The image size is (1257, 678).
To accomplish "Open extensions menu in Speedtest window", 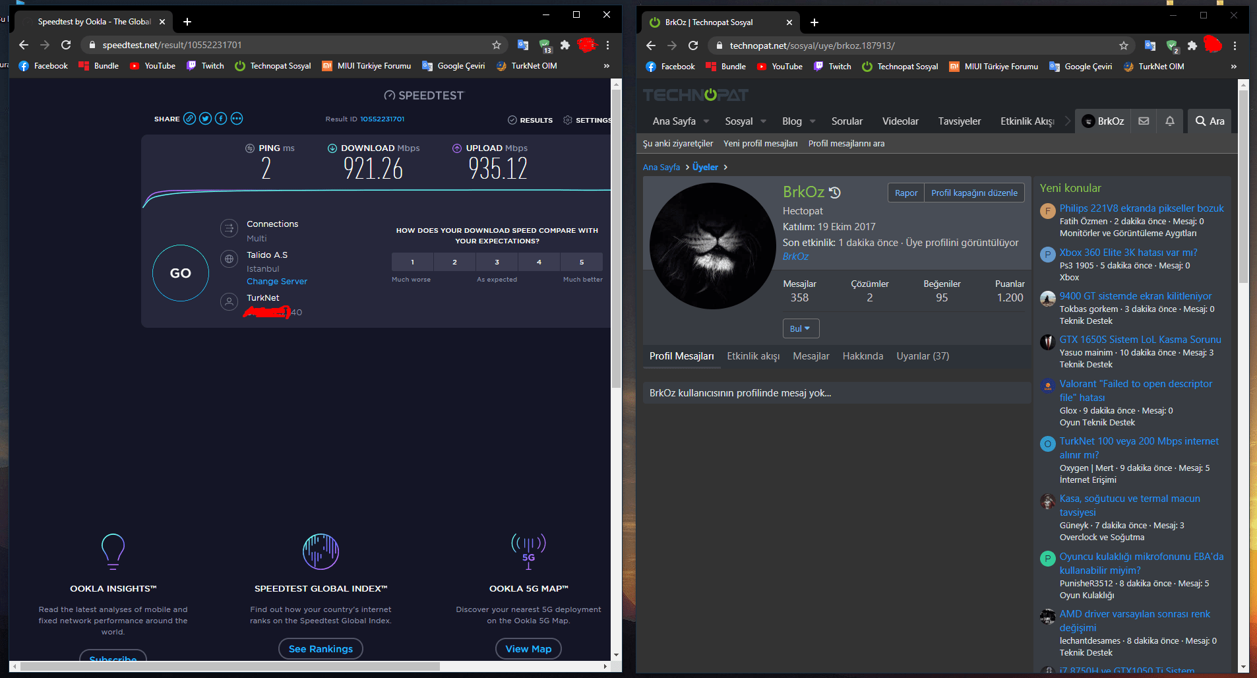I will (x=565, y=45).
